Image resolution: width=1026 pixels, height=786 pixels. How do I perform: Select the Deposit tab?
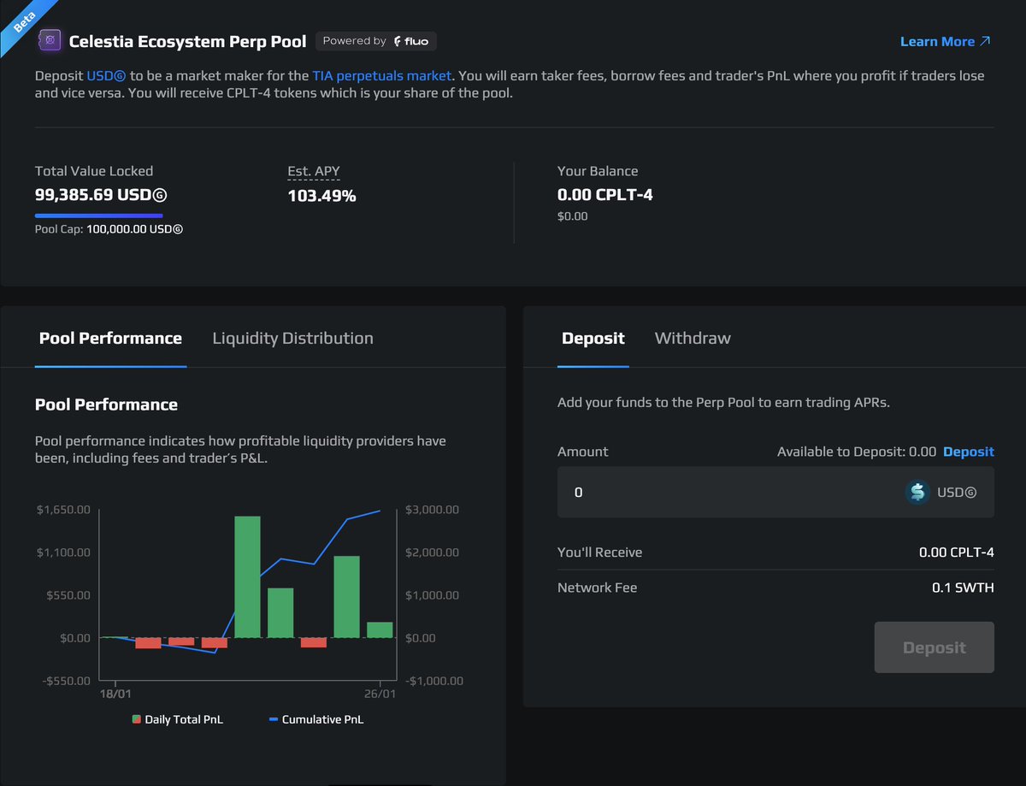593,339
